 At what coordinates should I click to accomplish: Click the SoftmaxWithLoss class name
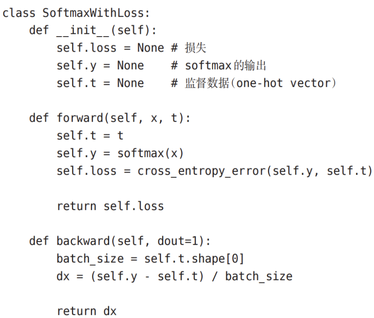(x=96, y=13)
